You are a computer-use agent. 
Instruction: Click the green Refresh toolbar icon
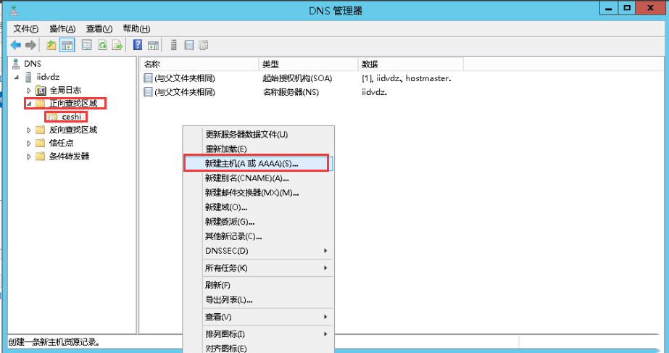click(x=102, y=45)
